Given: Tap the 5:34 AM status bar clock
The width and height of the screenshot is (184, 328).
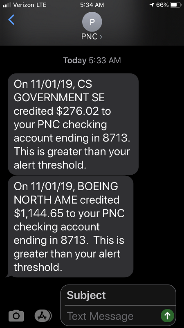Looking at the screenshot, I should [92, 5].
